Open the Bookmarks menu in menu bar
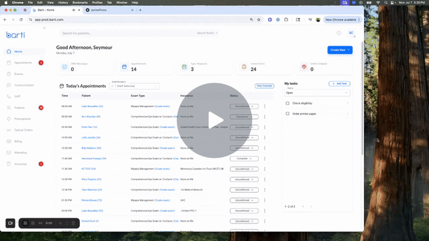 pyautogui.click(x=80, y=3)
